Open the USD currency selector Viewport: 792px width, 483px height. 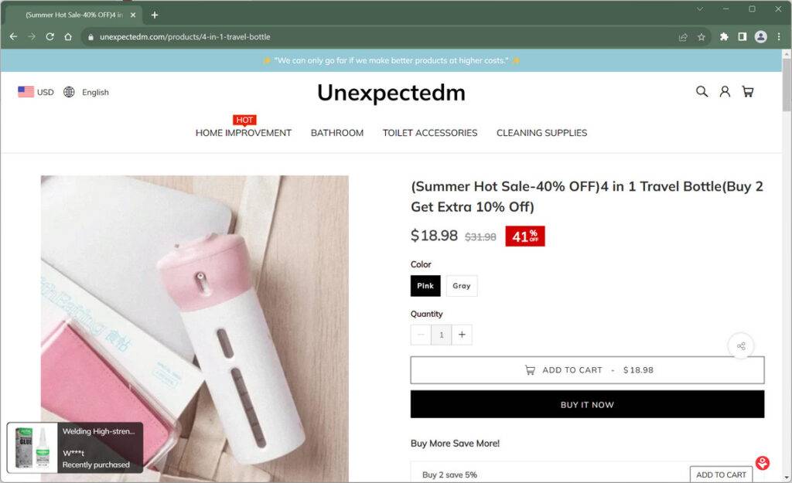point(45,92)
